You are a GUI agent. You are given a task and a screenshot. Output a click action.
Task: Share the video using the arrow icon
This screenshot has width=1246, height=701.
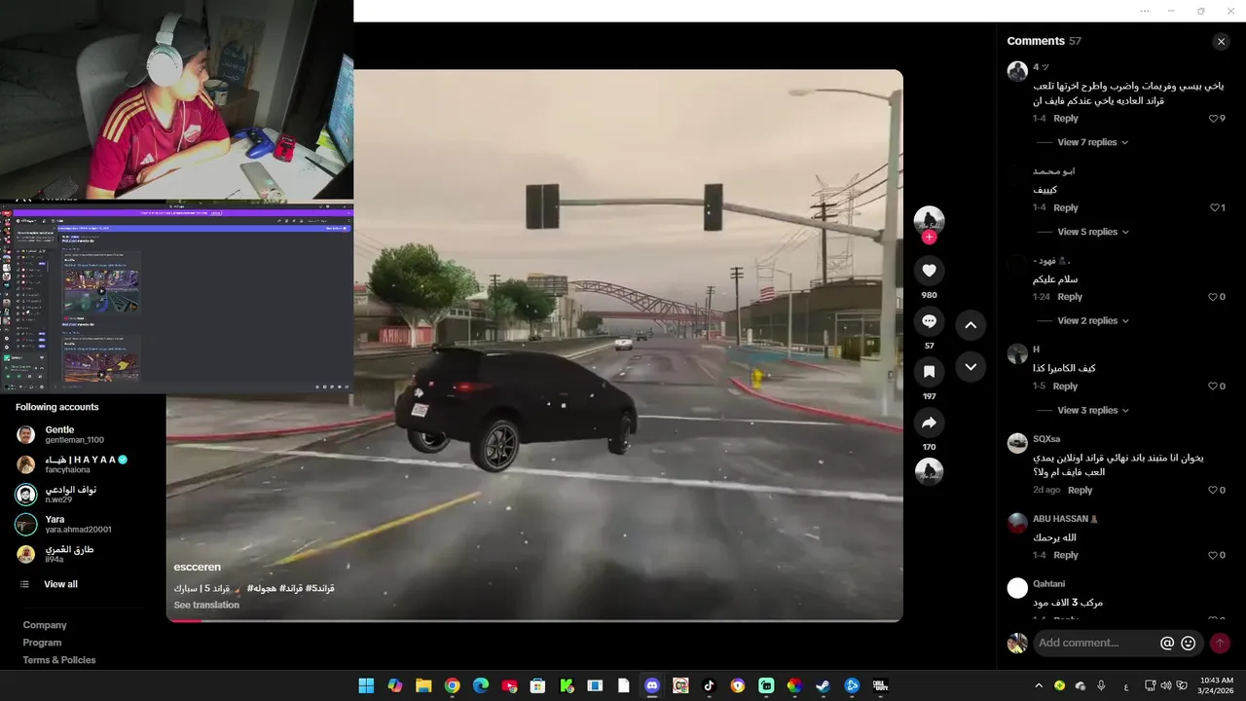point(929,423)
